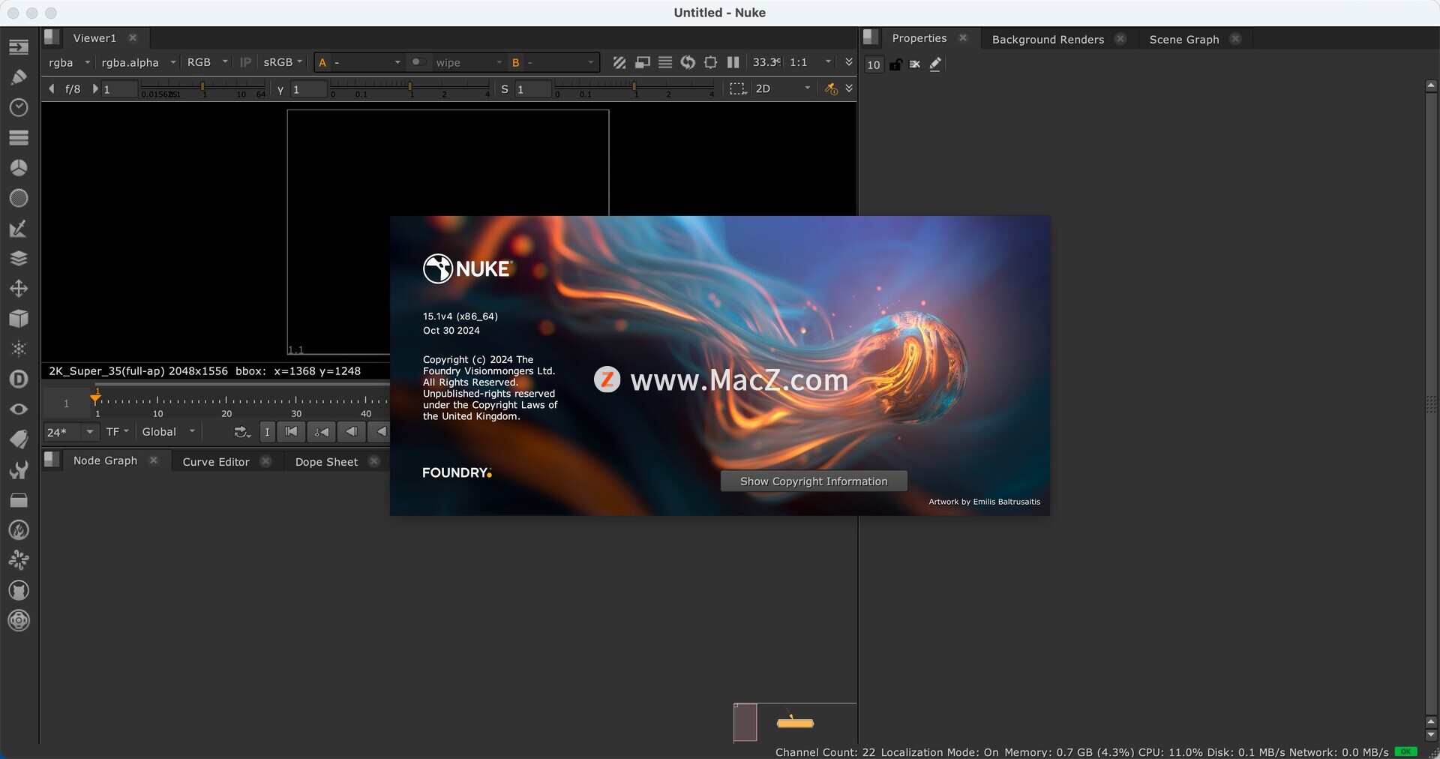
Task: Pause Viewer updates with pause icon
Action: (733, 63)
